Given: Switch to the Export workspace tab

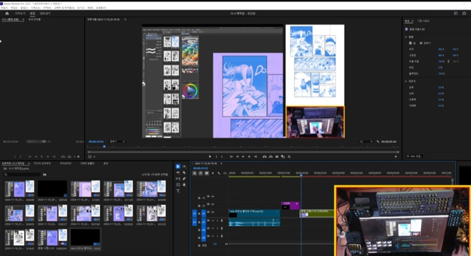Looking at the screenshot, I should click(45, 14).
